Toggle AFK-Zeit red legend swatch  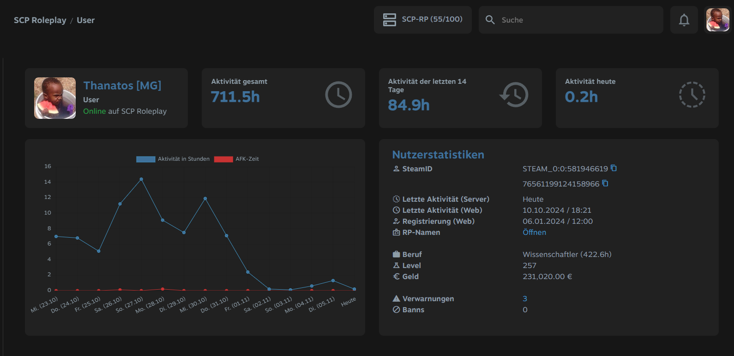coord(223,159)
